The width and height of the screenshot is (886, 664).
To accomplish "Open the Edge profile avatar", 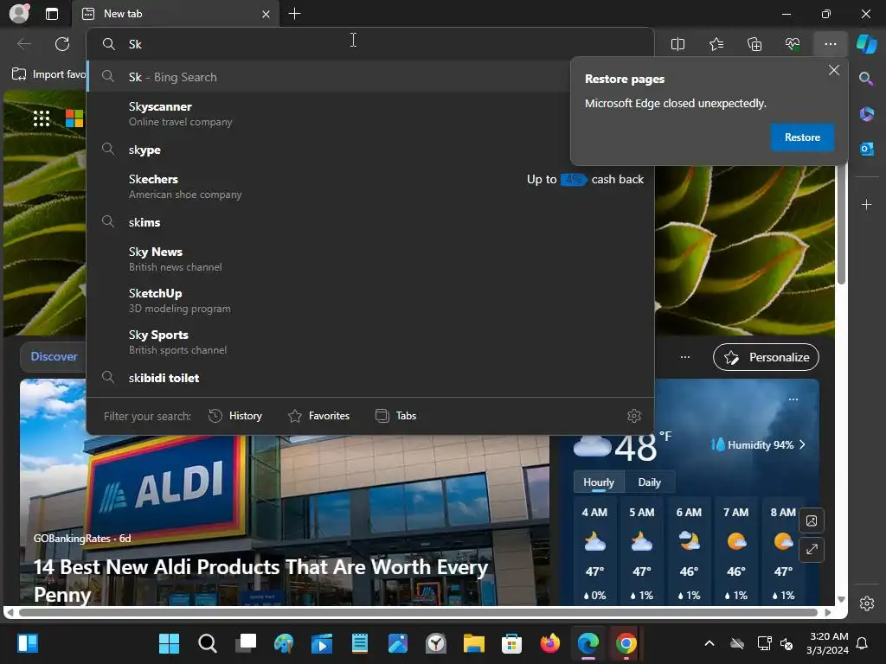I will click(x=19, y=14).
